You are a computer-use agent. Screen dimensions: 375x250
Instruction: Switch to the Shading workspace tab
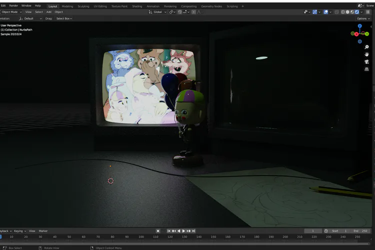[x=137, y=6]
